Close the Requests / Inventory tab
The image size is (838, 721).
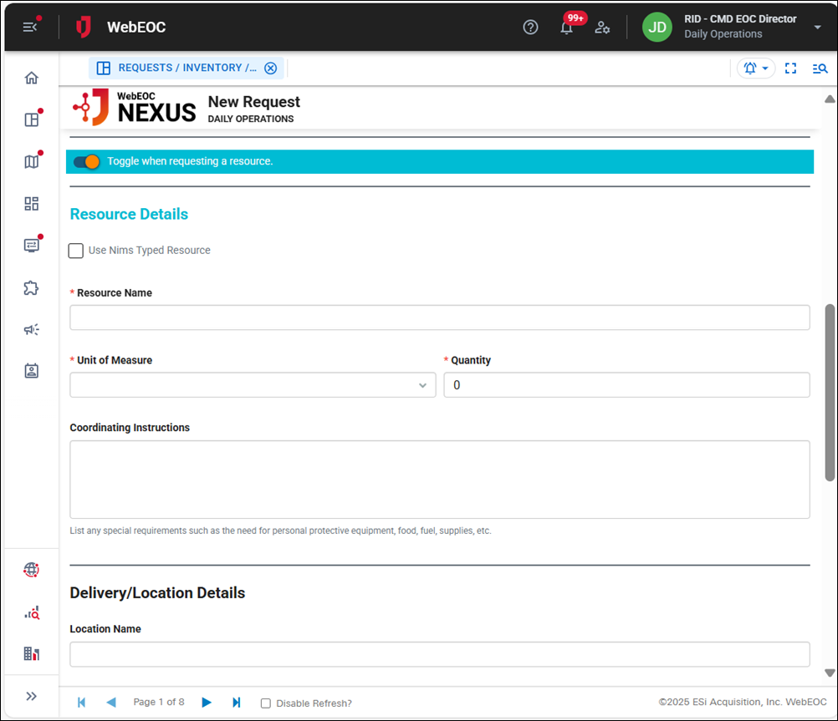pos(270,69)
